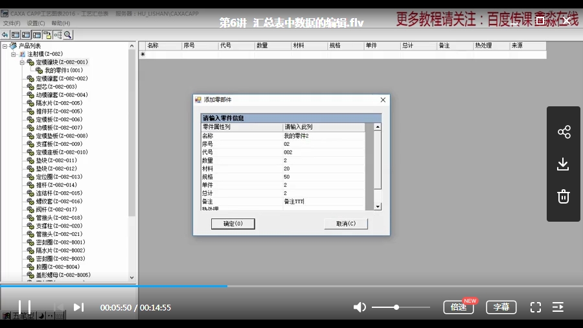Skip to the next video
The image size is (583, 328).
pyautogui.click(x=78, y=307)
